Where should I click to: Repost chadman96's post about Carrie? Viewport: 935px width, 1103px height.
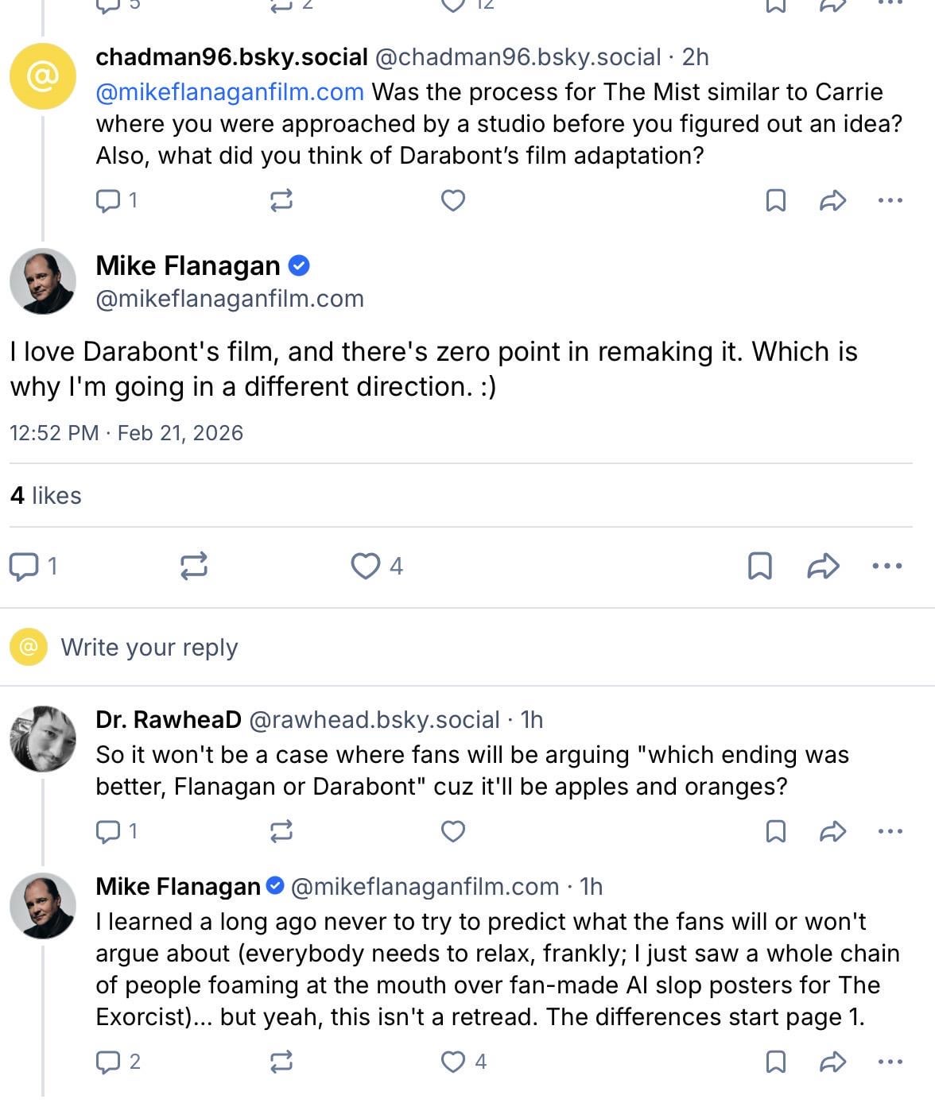pos(281,200)
